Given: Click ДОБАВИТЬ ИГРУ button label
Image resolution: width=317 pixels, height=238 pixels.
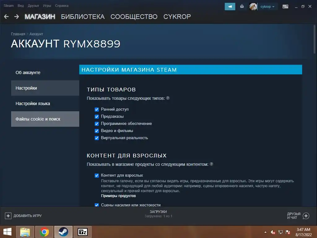Looking at the screenshot, I should [x=28, y=216].
